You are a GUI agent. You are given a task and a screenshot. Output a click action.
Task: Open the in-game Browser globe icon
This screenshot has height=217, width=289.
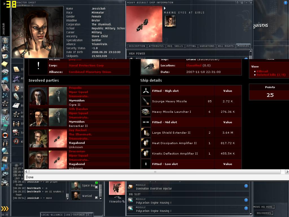(x=5, y=151)
